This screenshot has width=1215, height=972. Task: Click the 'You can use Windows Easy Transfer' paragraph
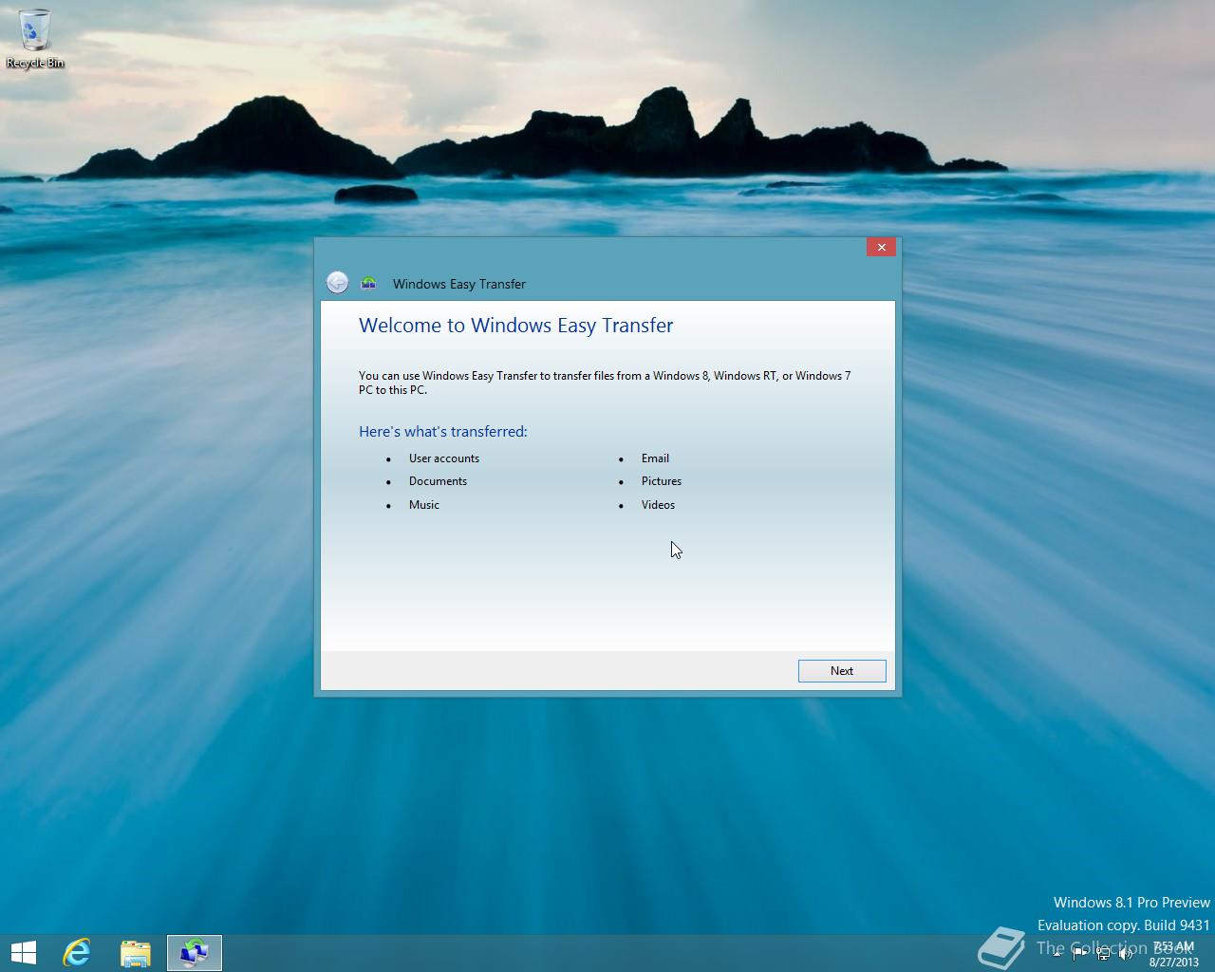[605, 383]
